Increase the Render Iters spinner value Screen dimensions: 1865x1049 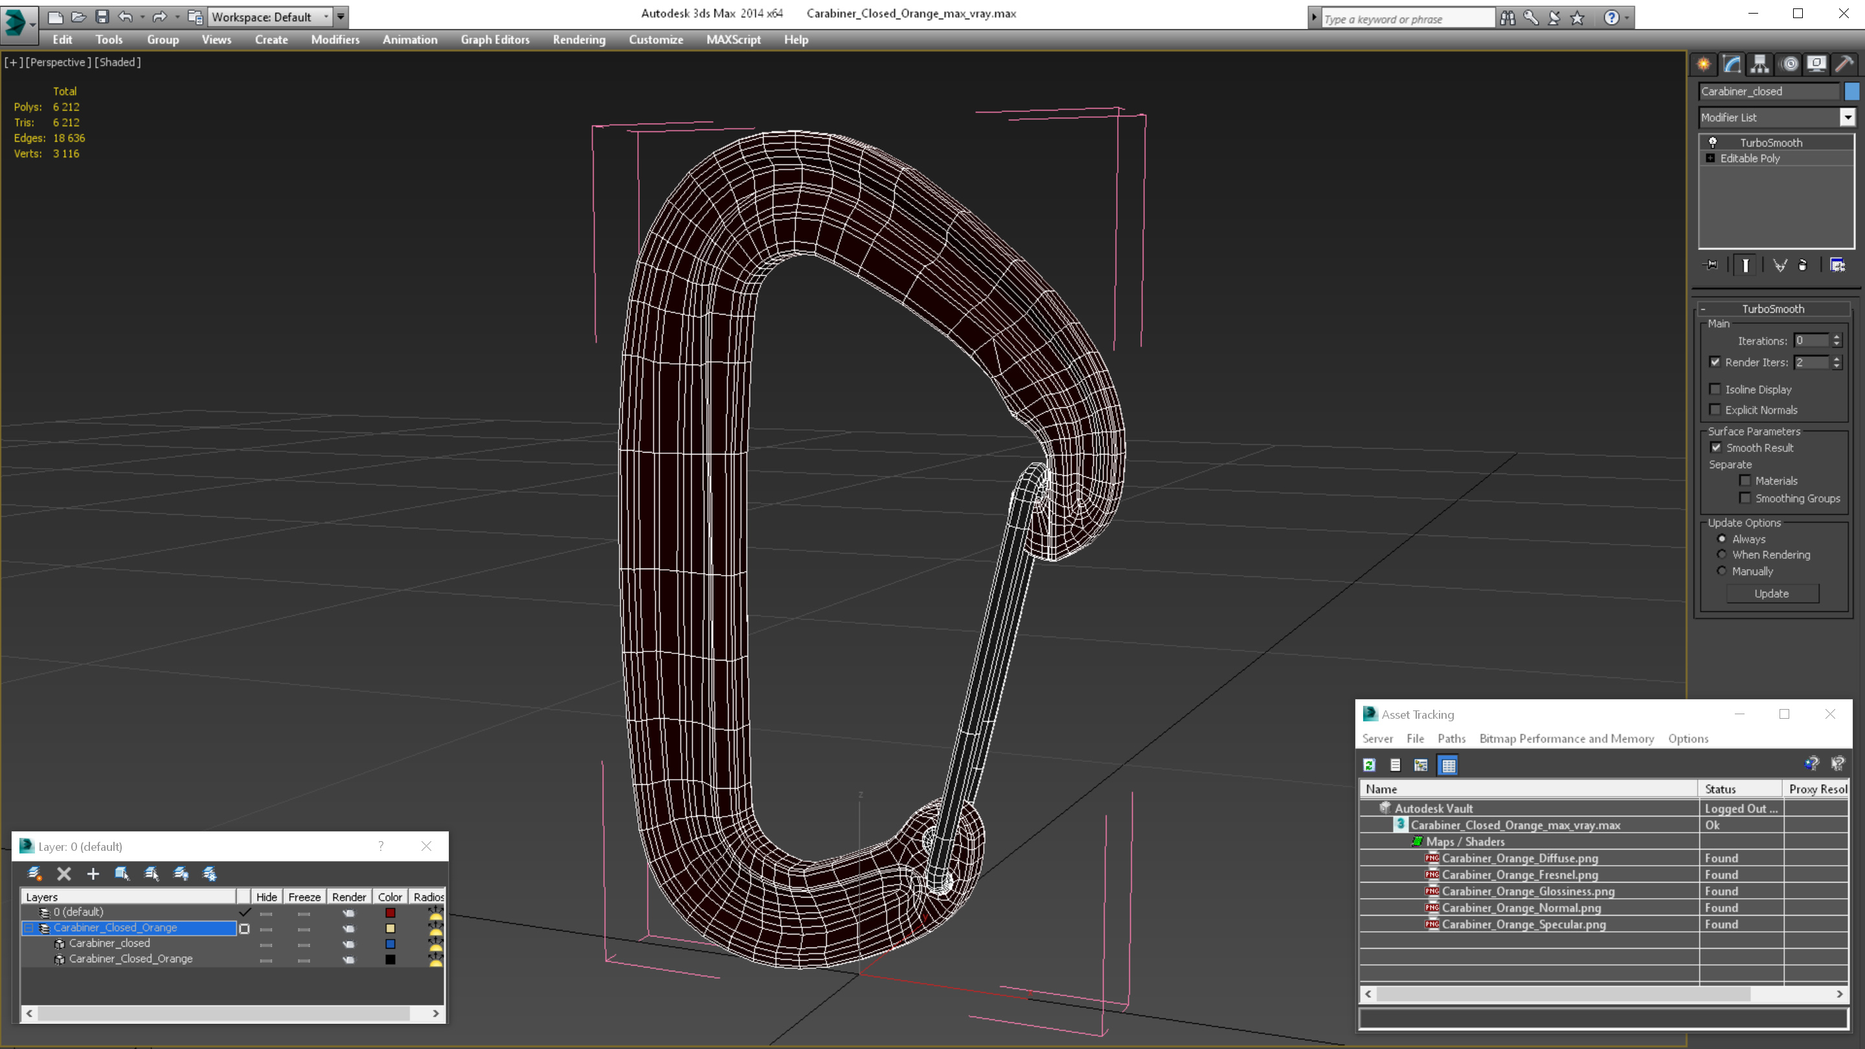point(1837,358)
